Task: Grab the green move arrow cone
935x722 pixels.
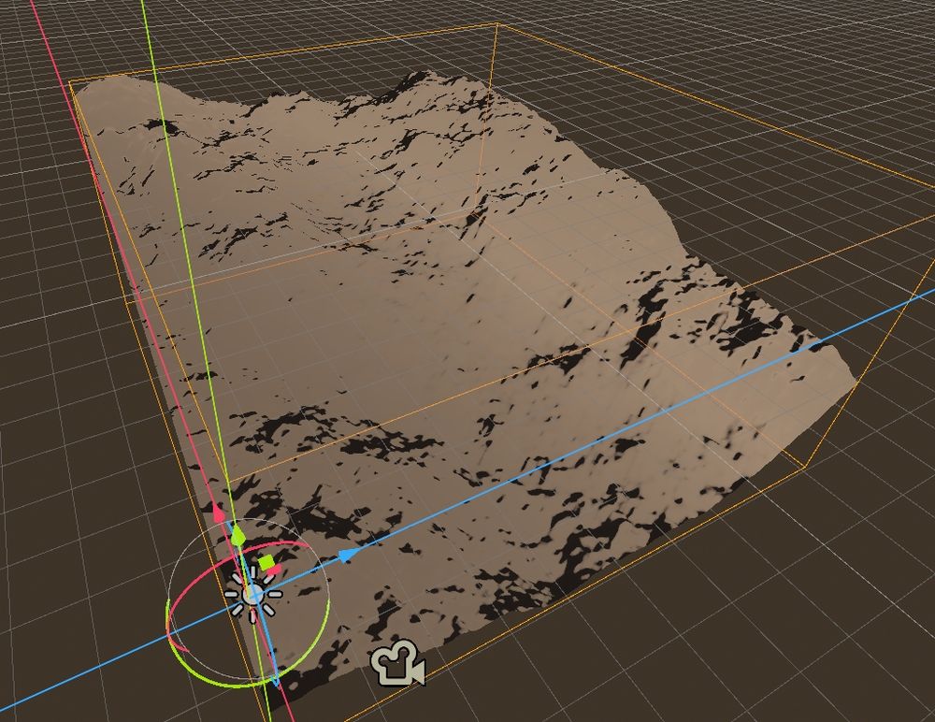Action: point(237,535)
